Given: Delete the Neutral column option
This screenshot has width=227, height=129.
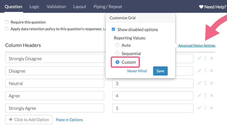Looking at the screenshot, I should (x=212, y=83).
